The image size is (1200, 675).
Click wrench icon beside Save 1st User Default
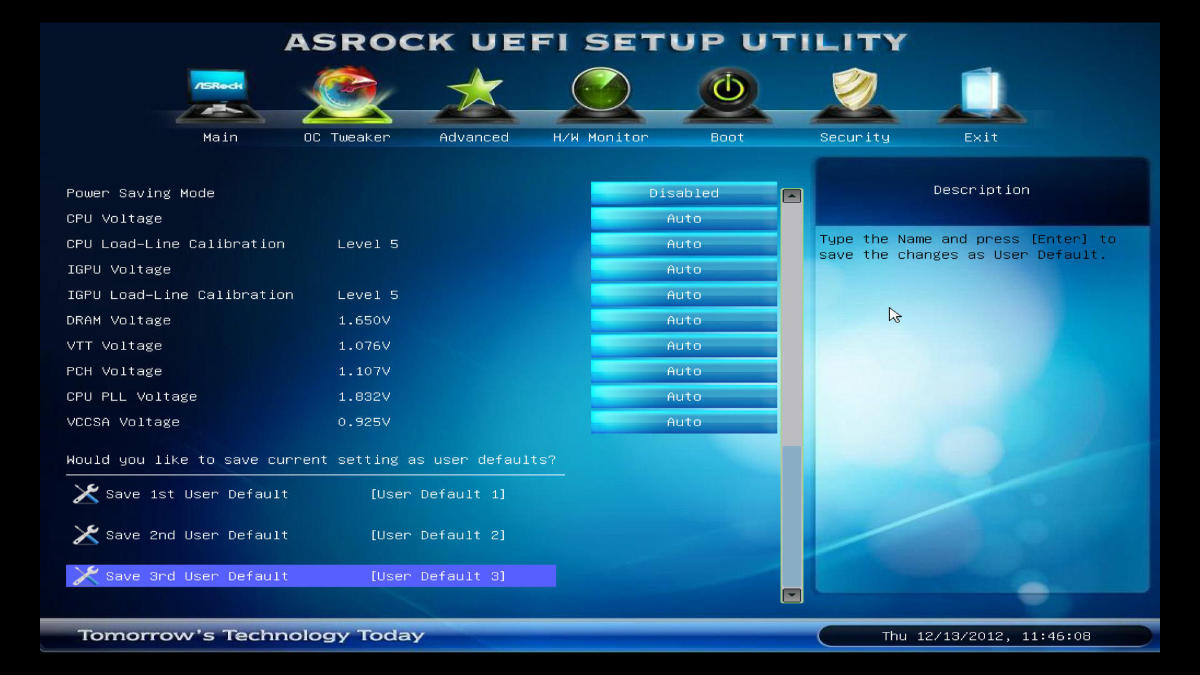[x=86, y=494]
